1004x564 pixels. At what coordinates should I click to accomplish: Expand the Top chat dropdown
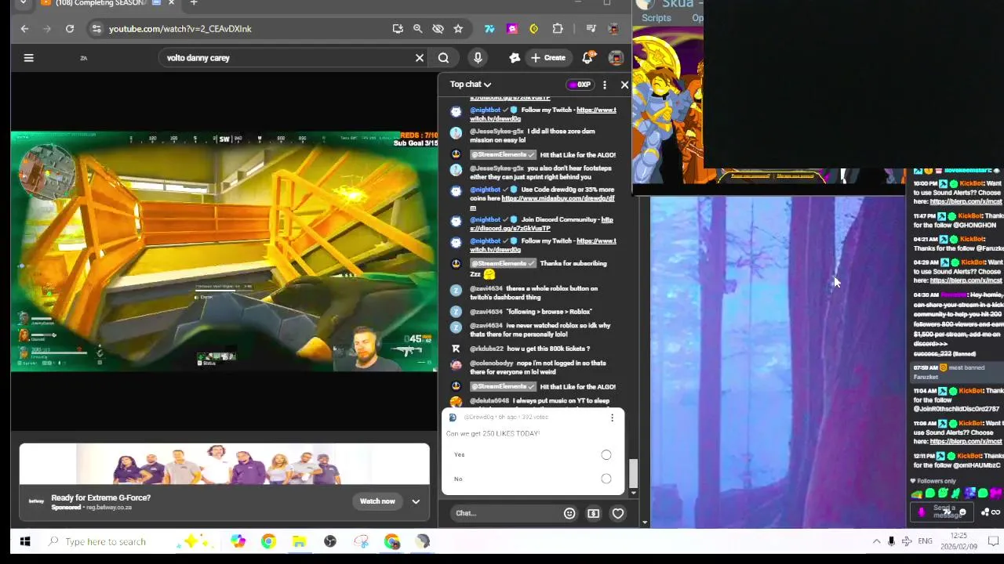click(x=471, y=85)
